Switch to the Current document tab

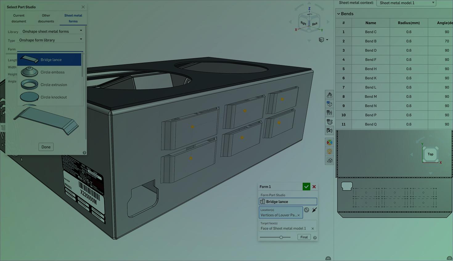click(19, 18)
